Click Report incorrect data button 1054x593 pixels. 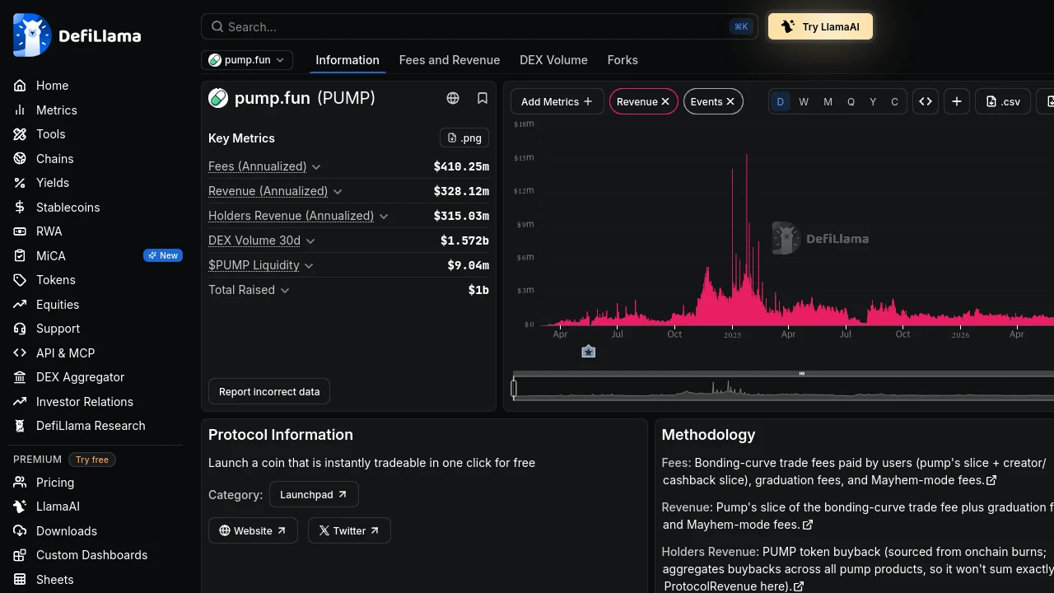[269, 391]
